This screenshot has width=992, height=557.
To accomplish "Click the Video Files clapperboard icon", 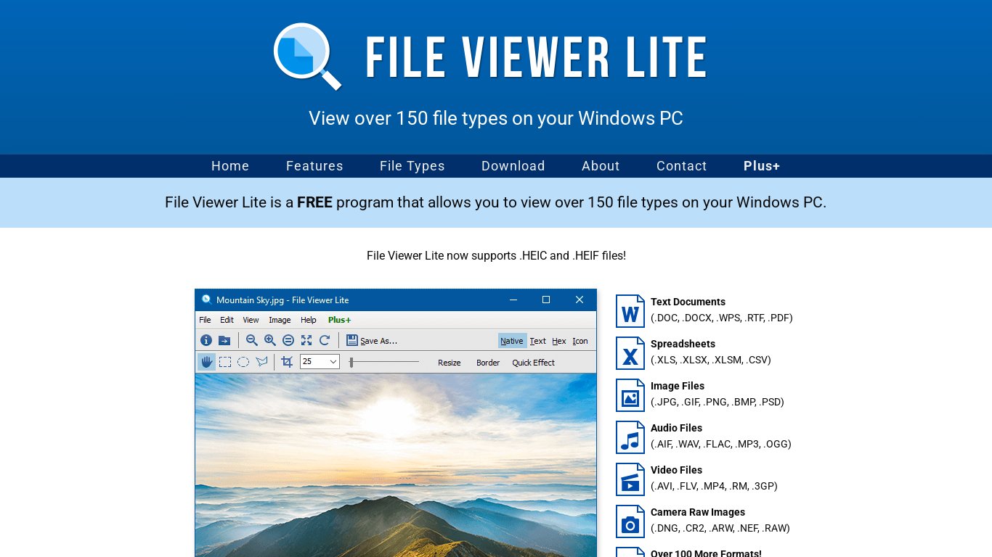I will point(630,479).
